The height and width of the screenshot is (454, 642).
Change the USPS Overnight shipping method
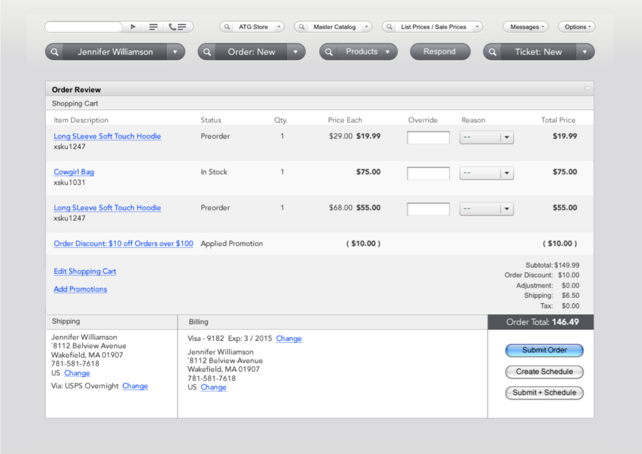pyautogui.click(x=135, y=386)
